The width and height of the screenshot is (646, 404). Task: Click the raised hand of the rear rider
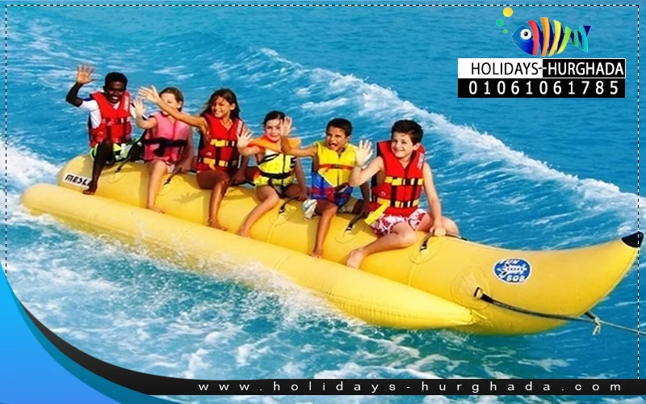[84, 74]
